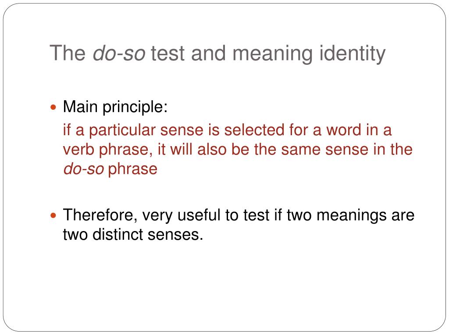Click the italic red do-so text

point(84,169)
